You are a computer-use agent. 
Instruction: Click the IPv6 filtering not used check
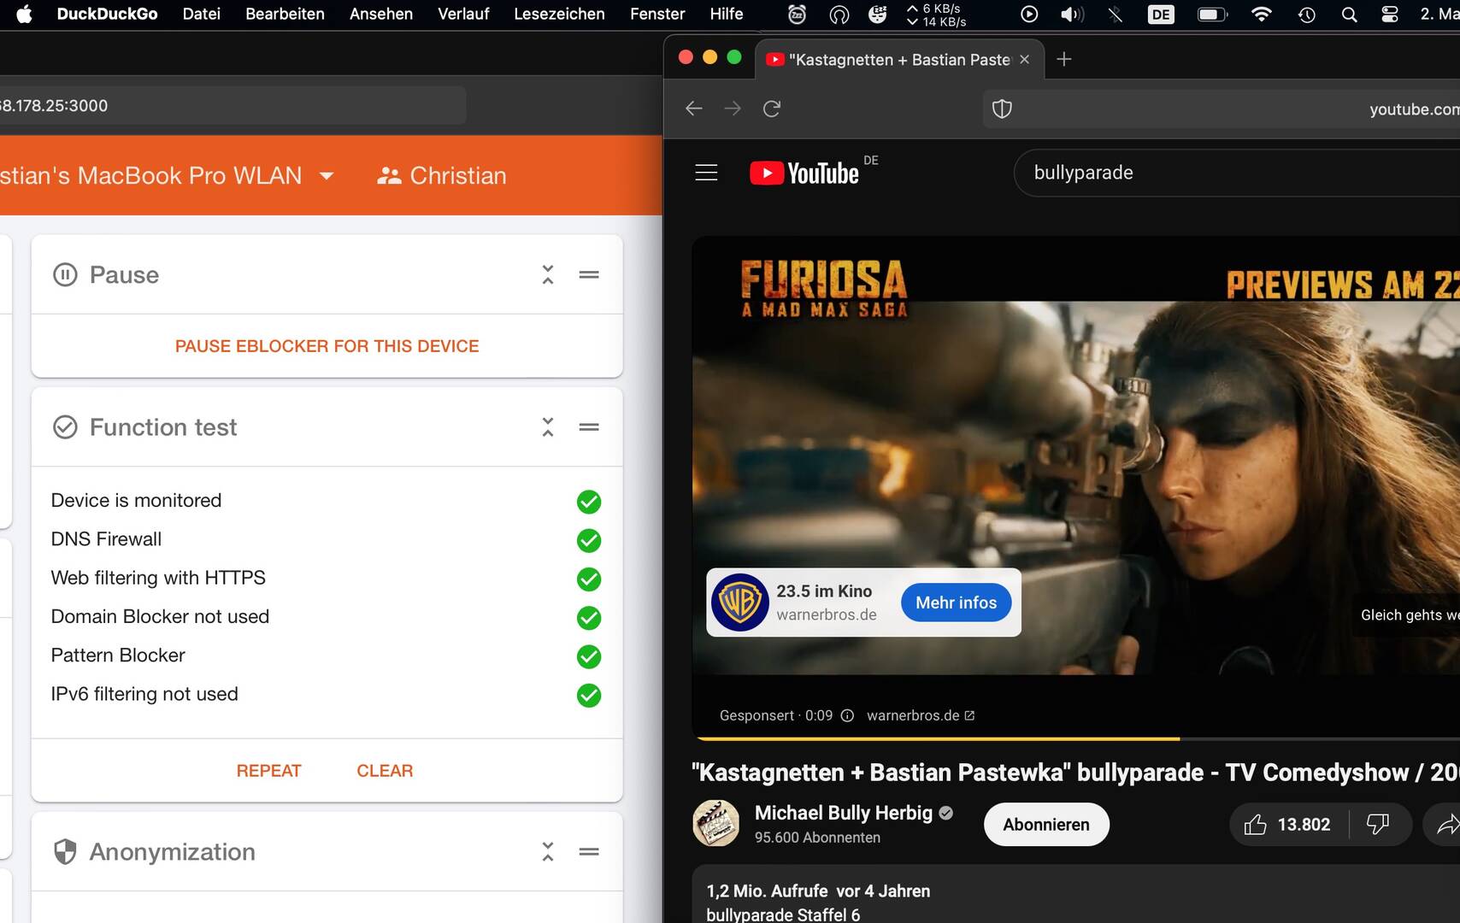[x=589, y=696]
